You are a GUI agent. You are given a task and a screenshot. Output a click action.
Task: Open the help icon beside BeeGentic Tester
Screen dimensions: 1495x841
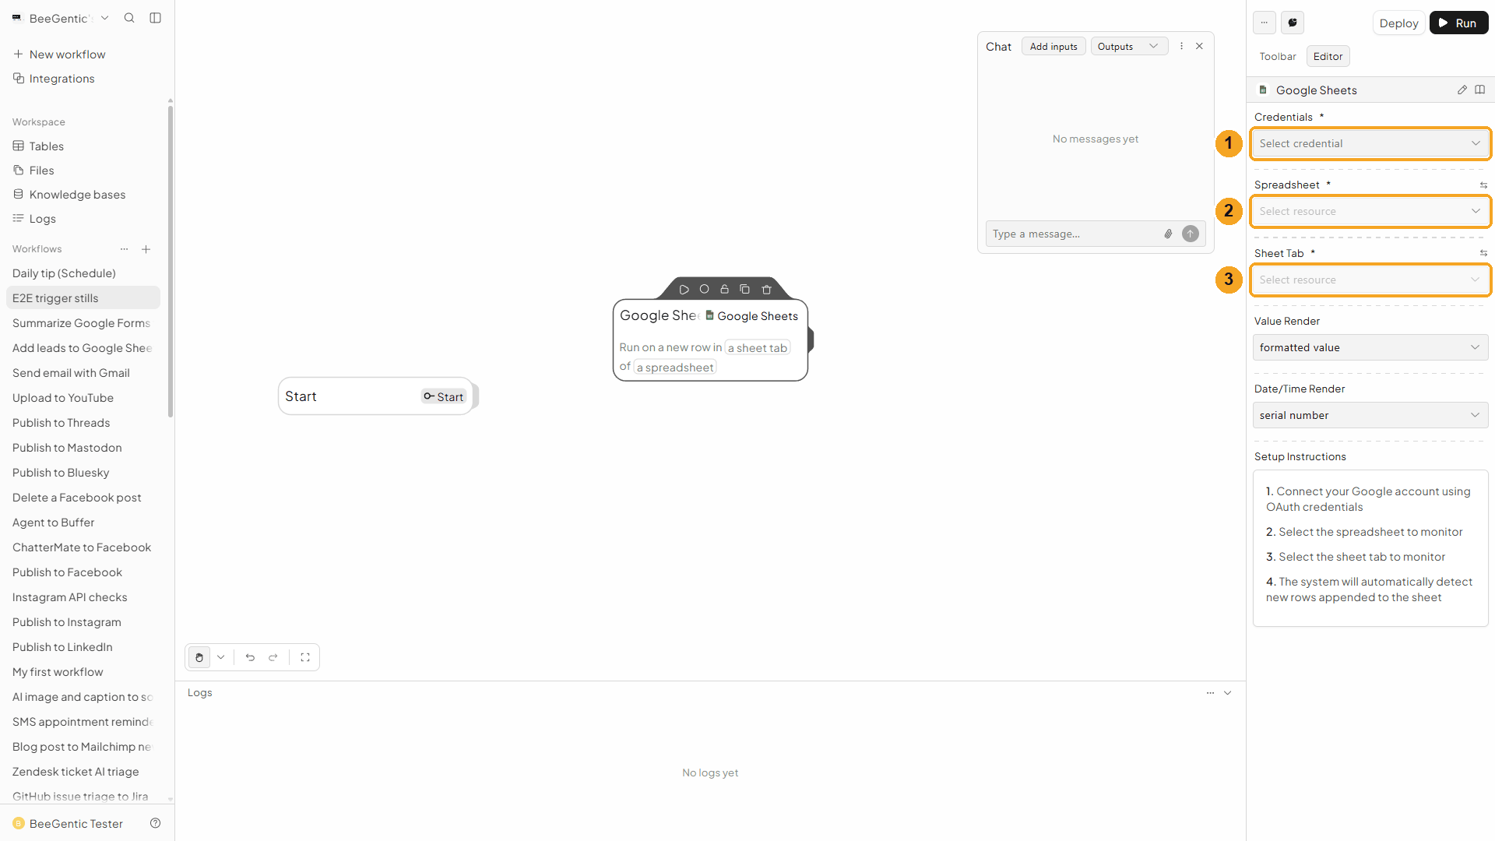point(155,823)
